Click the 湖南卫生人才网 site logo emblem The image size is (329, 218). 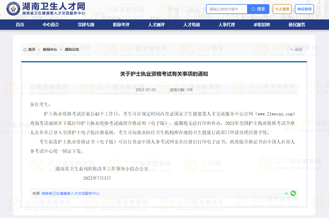click(13, 9)
